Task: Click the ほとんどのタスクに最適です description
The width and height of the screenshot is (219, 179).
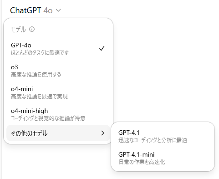Action: (x=40, y=52)
